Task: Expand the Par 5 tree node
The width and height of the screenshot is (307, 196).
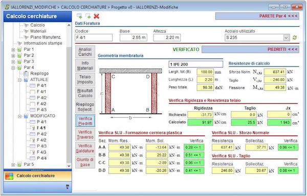Action: tap(13, 165)
